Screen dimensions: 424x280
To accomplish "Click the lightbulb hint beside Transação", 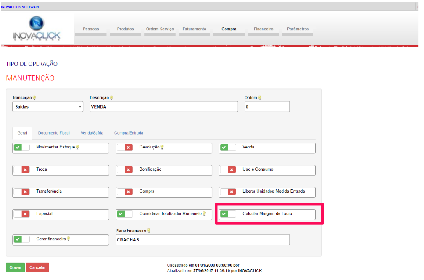I will 34,98.
